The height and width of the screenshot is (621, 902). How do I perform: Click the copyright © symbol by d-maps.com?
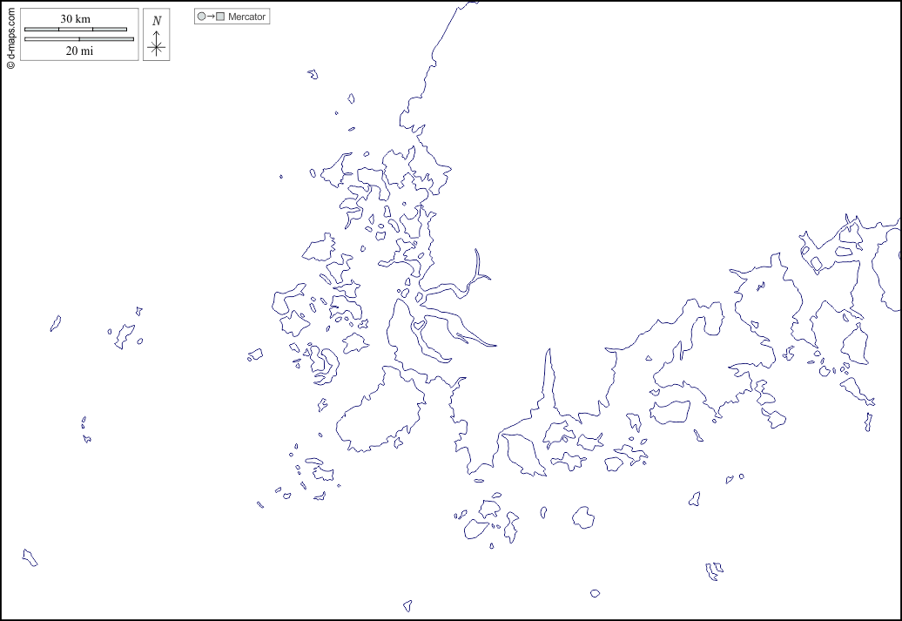[x=10, y=64]
